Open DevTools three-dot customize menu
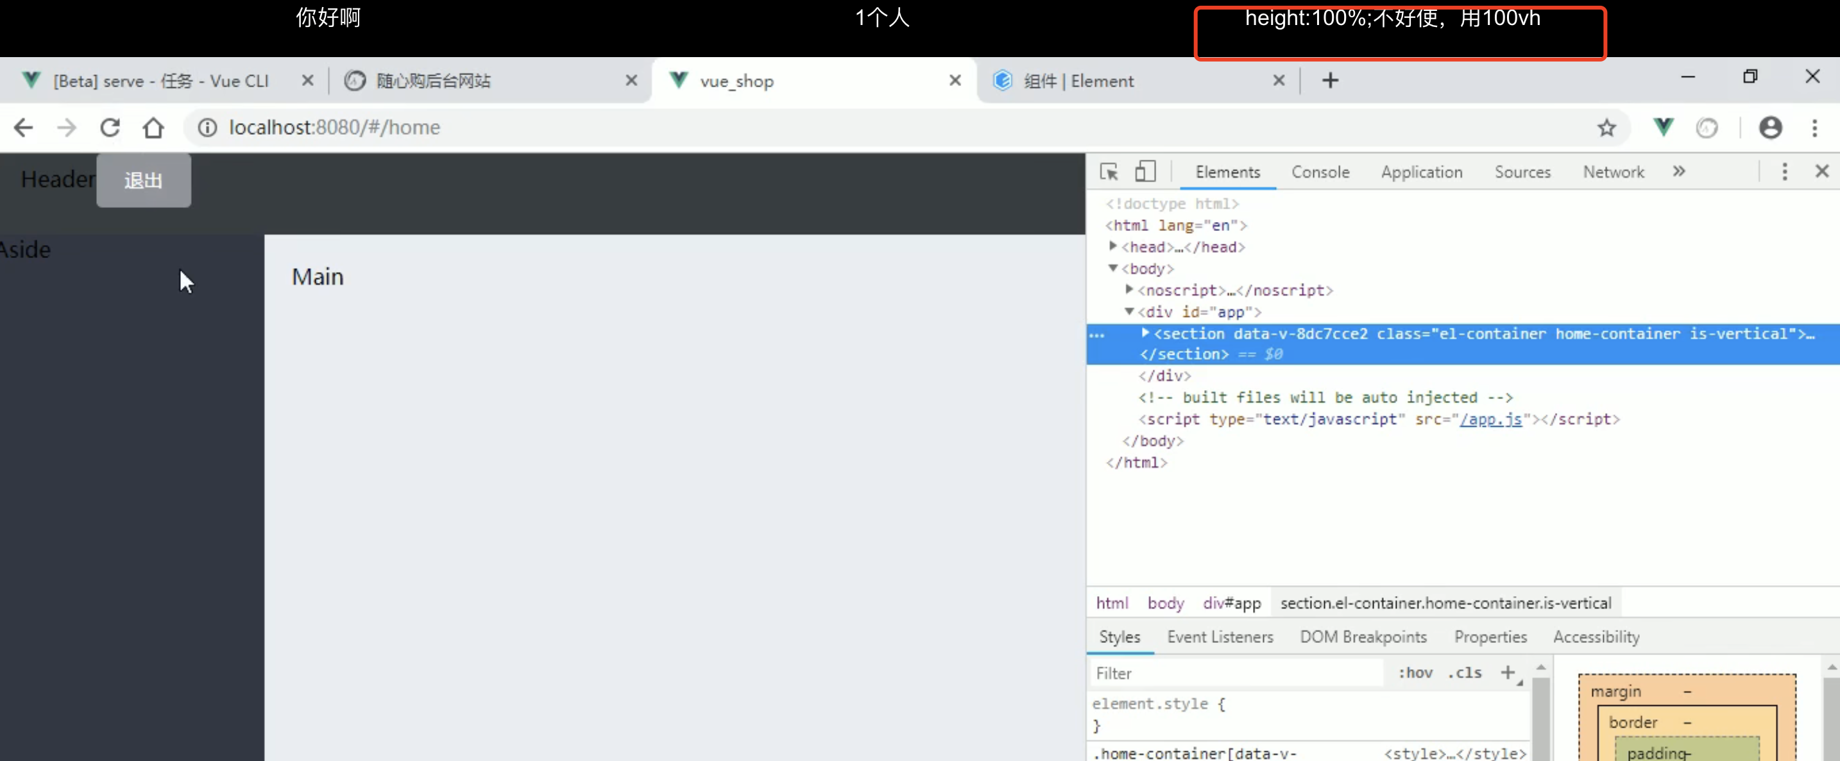 click(1784, 171)
